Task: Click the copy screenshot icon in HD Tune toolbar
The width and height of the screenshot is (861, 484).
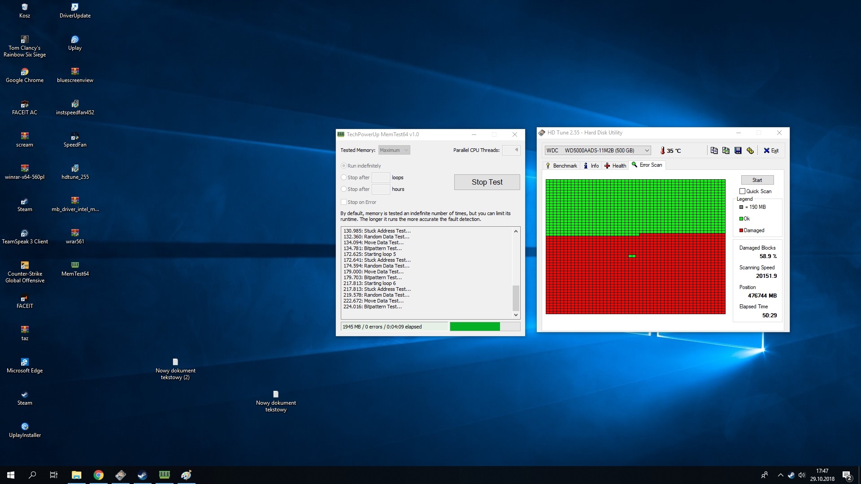Action: point(726,151)
